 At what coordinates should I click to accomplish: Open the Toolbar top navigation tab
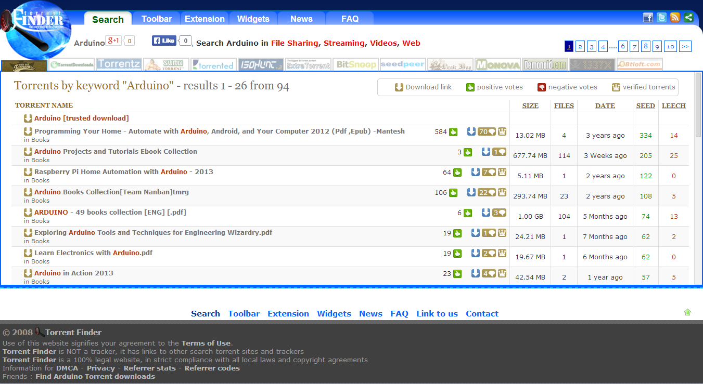(157, 19)
